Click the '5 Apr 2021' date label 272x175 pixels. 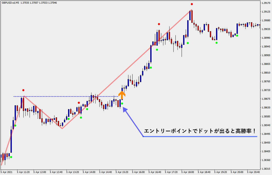pos(7,172)
